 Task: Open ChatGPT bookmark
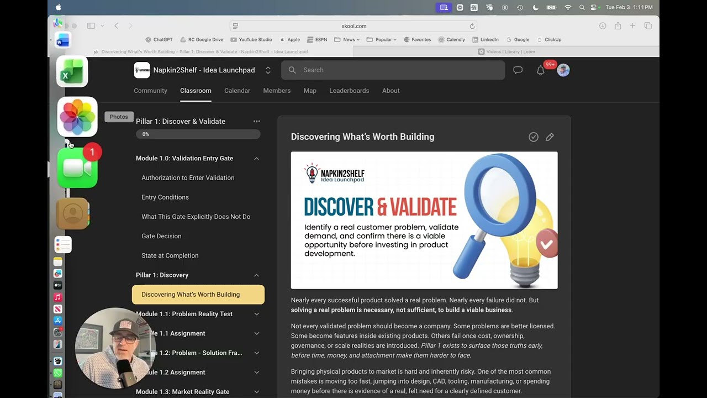159,40
